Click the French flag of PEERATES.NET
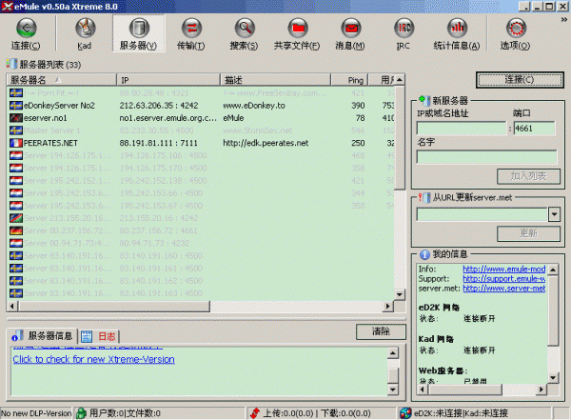The width and height of the screenshot is (571, 420). pos(16,143)
